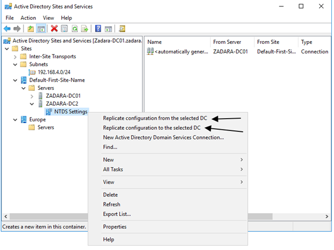Click the Find toolbar icon with magnifier
Image resolution: width=334 pixels, height=250 pixels.
pos(122,28)
